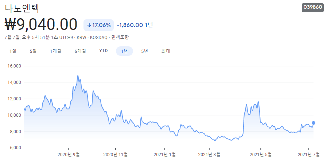Click the current price dot on chart
This screenshot has width=327, height=162.
coord(313,123)
